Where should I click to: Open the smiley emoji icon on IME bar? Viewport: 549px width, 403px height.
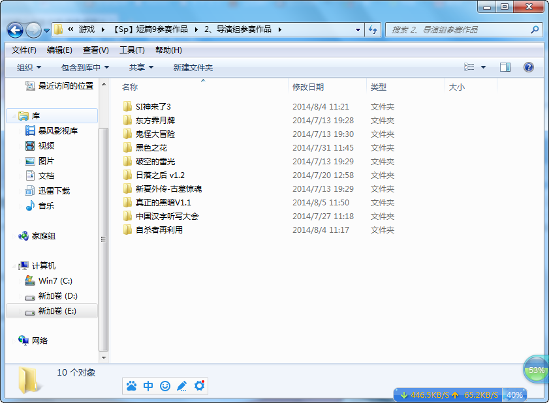[165, 386]
